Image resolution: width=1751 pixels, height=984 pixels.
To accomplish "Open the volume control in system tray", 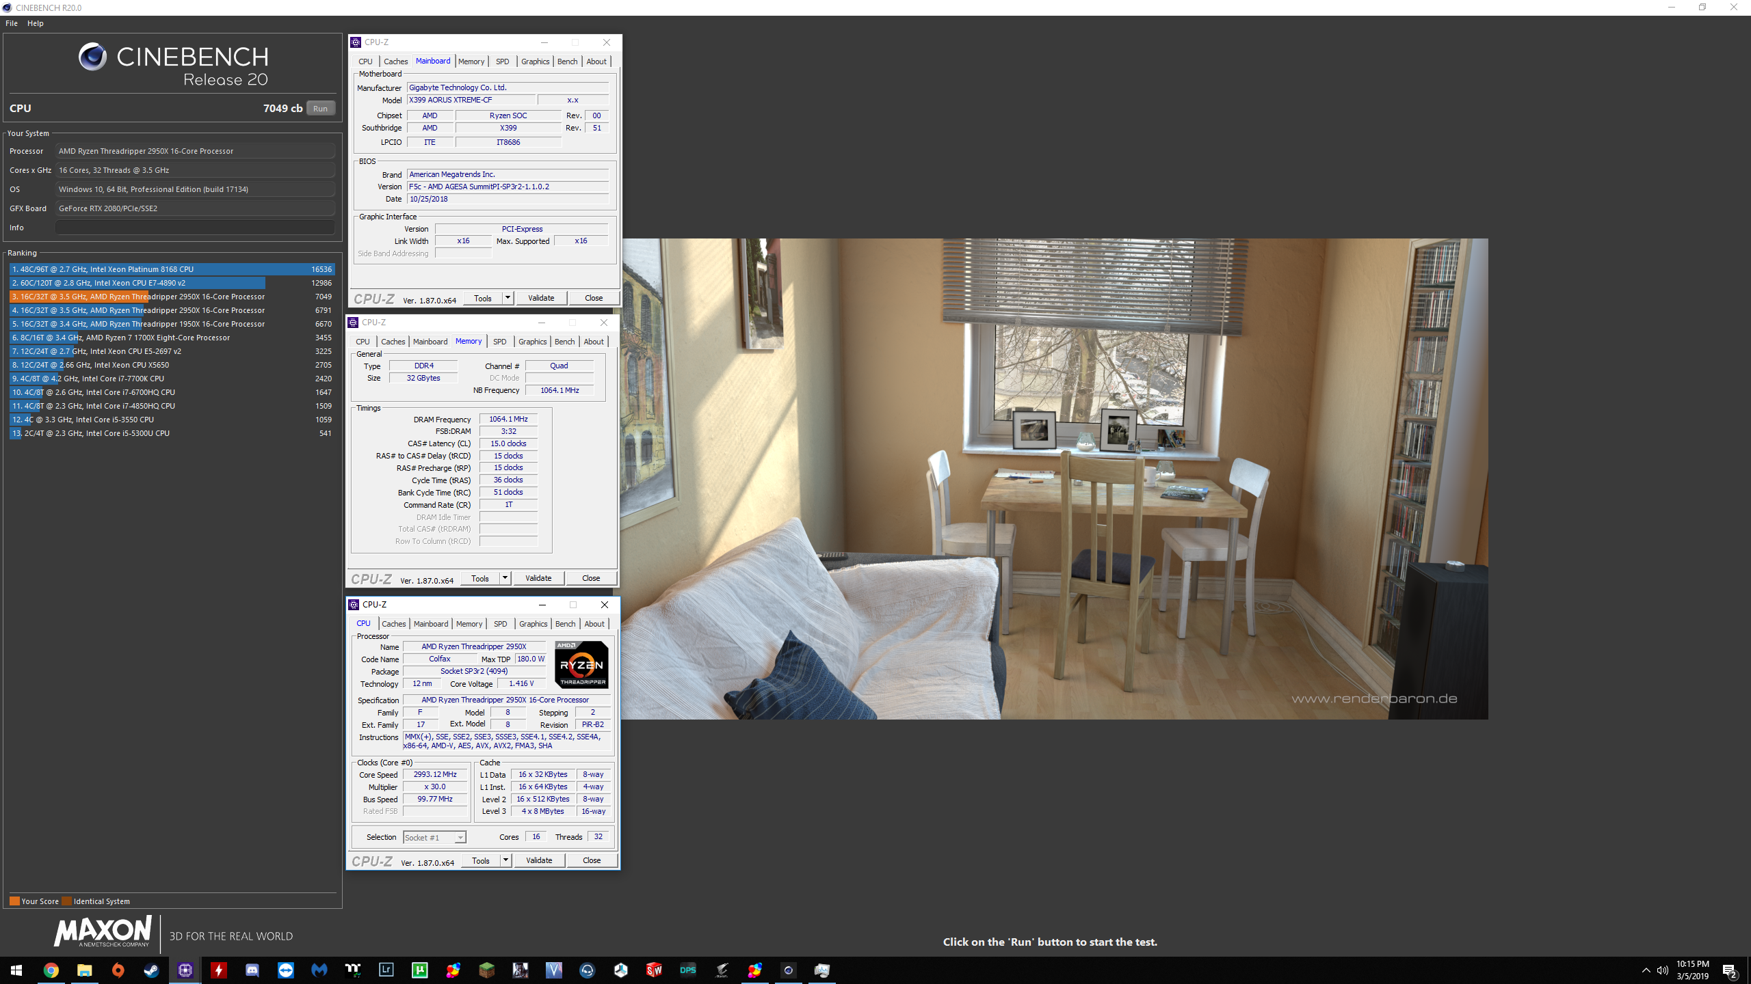I will (x=1662, y=970).
